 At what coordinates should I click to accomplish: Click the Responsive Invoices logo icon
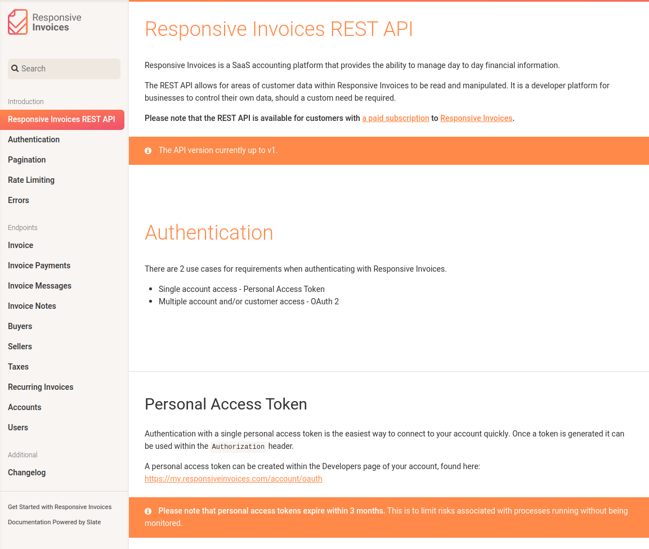point(17,22)
